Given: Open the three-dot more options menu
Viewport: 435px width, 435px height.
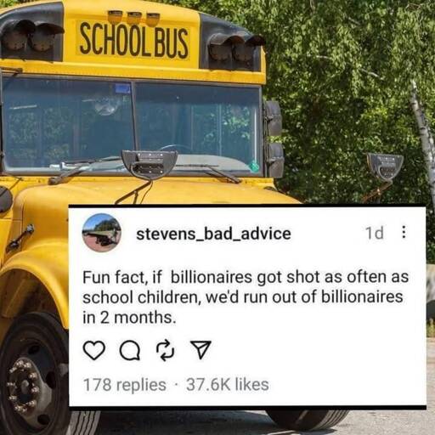Looking at the screenshot, I should coord(404,232).
